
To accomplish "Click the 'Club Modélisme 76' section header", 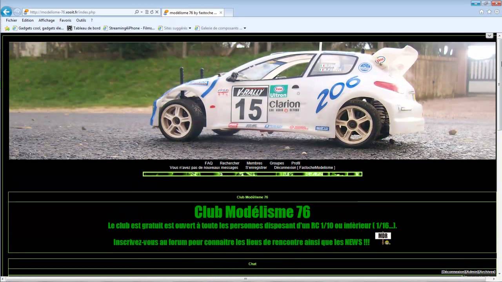I will 252,197.
